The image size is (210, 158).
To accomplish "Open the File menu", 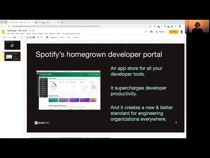I will click(9, 34).
